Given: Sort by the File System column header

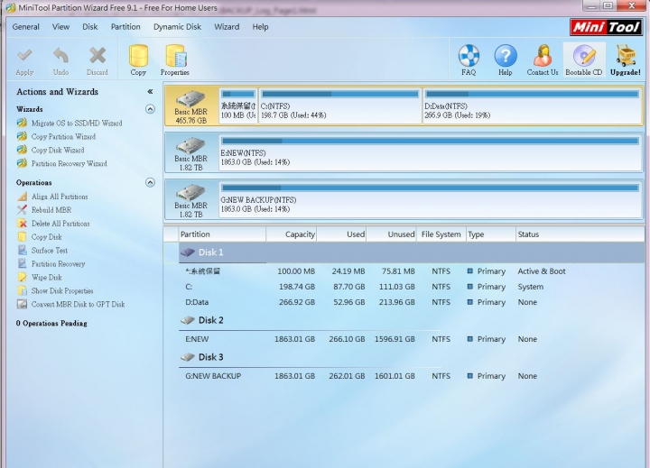Looking at the screenshot, I should tap(441, 234).
